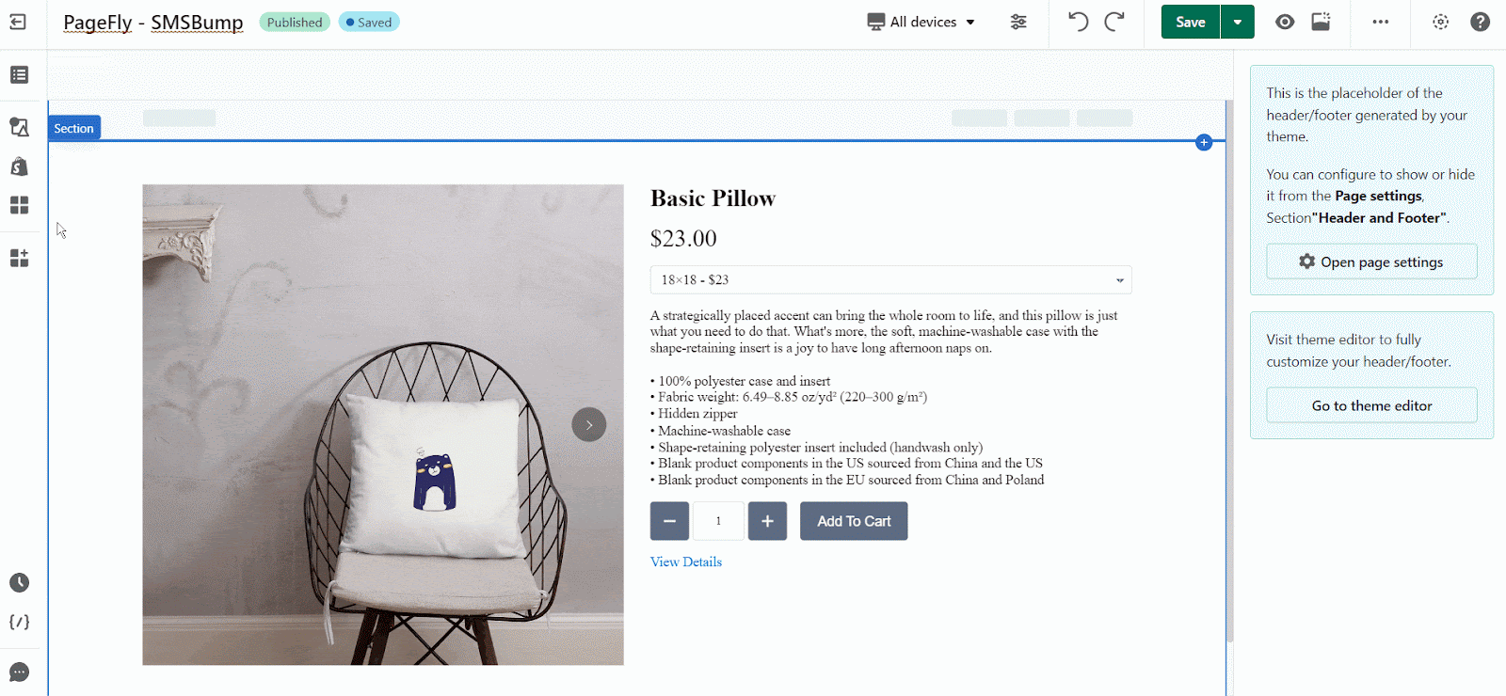The width and height of the screenshot is (1506, 696).
Task: Open the version history clock icon
Action: click(x=19, y=582)
